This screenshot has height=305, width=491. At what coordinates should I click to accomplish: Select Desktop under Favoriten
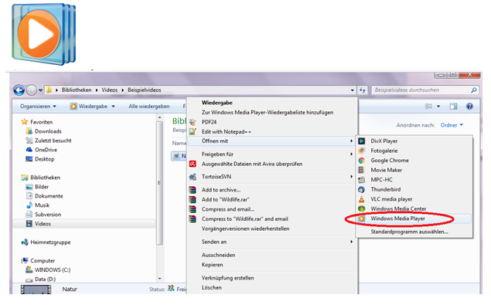pyautogui.click(x=45, y=159)
